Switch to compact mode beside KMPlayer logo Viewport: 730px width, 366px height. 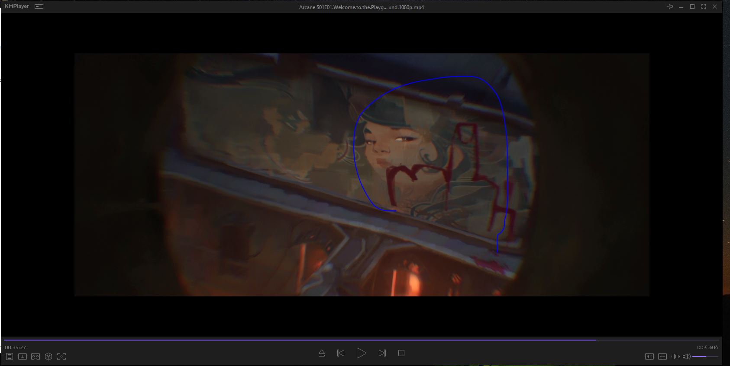(x=39, y=6)
